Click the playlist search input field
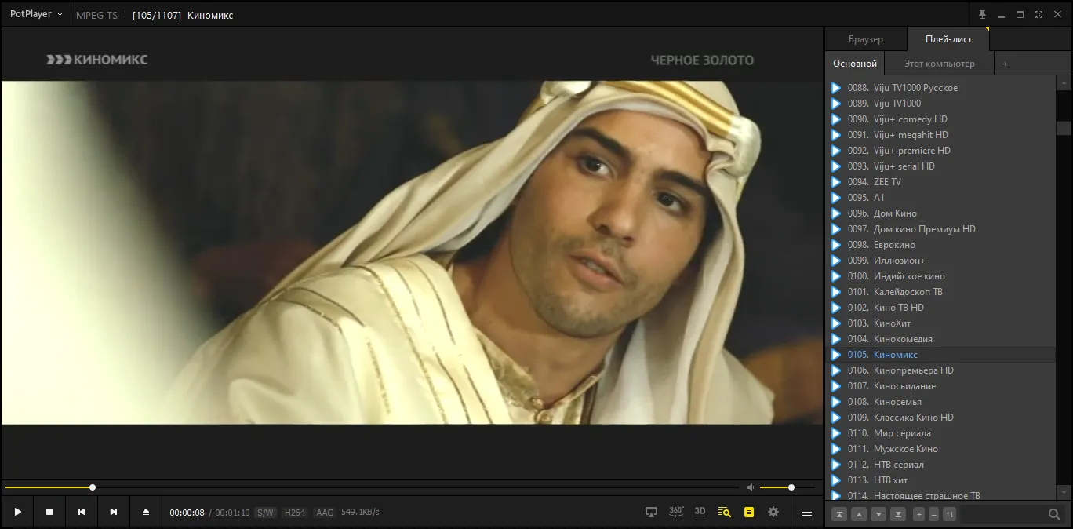 pos(1003,514)
